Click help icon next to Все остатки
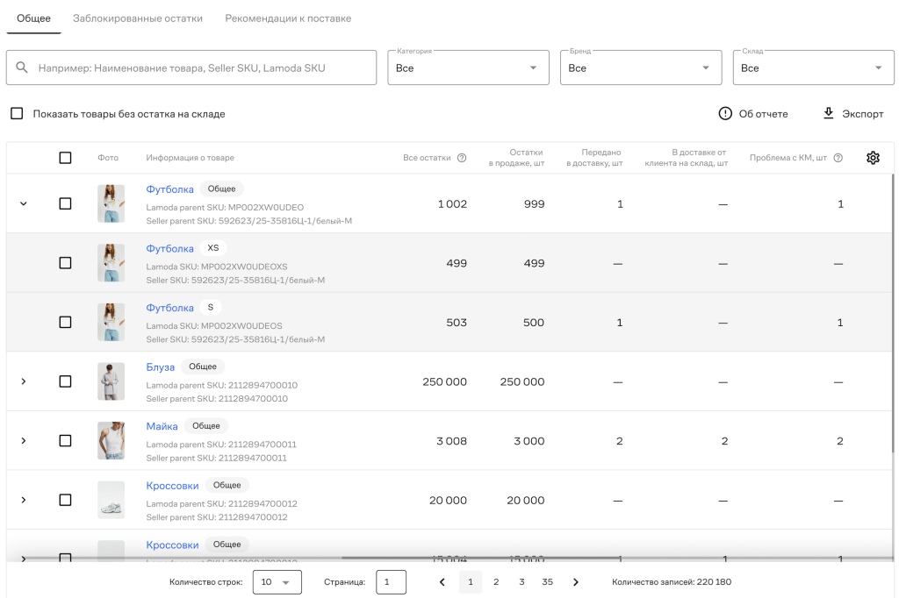Screen dimensions: 899x598 point(462,158)
